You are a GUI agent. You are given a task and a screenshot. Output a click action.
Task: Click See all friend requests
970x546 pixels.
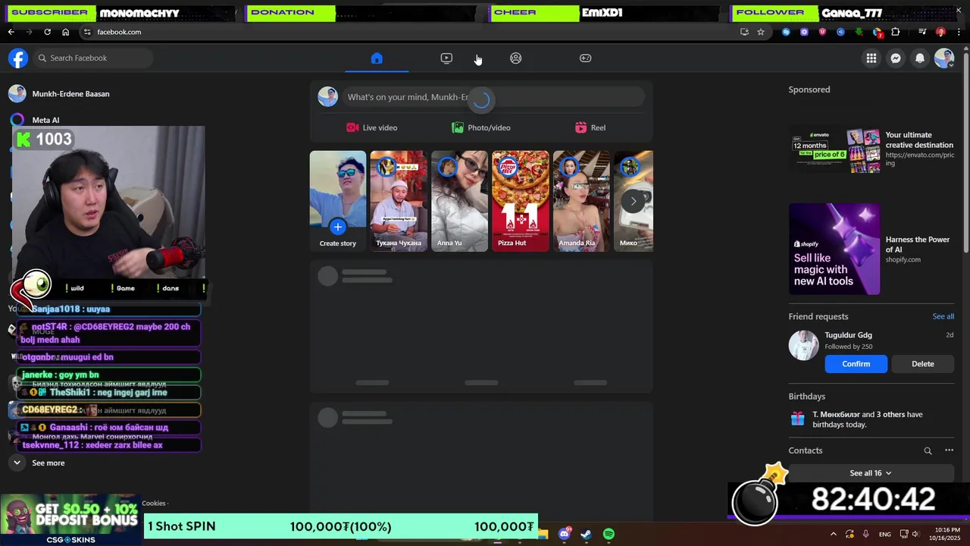pyautogui.click(x=943, y=316)
